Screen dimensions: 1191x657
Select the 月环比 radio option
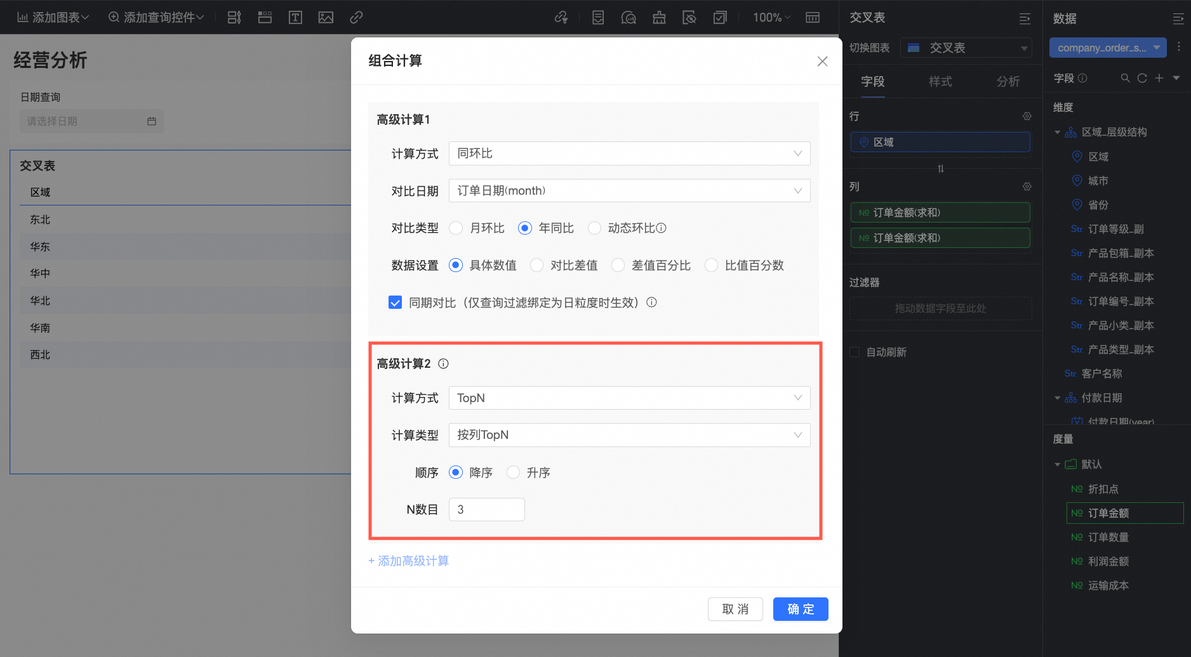click(456, 228)
